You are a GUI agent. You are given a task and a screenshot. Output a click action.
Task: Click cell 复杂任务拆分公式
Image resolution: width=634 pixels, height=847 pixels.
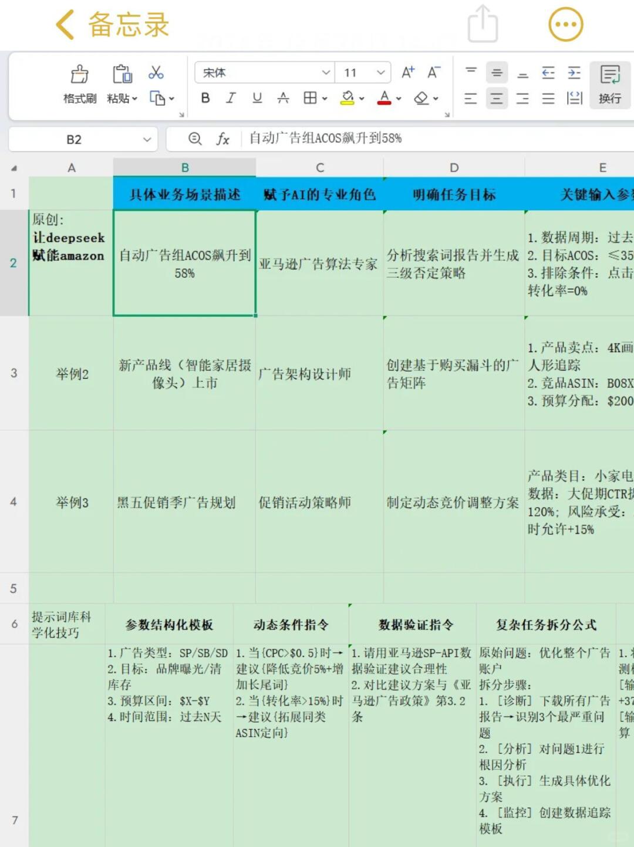[546, 625]
